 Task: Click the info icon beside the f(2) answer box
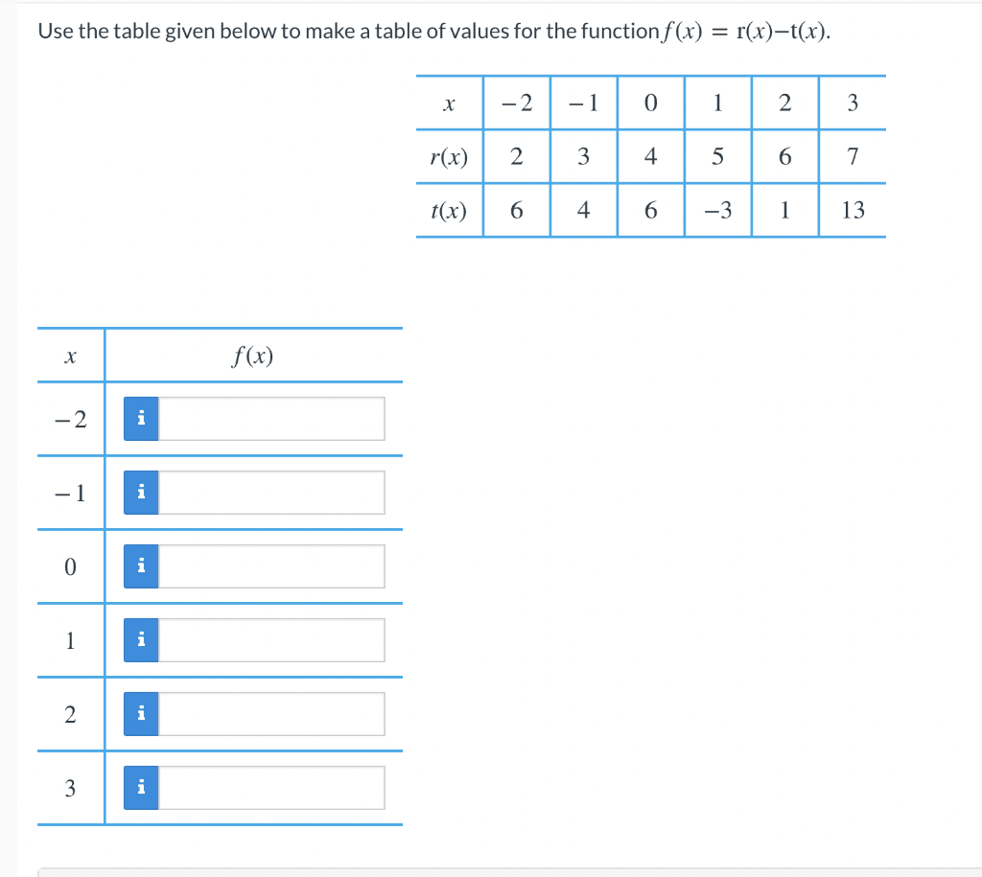141,713
